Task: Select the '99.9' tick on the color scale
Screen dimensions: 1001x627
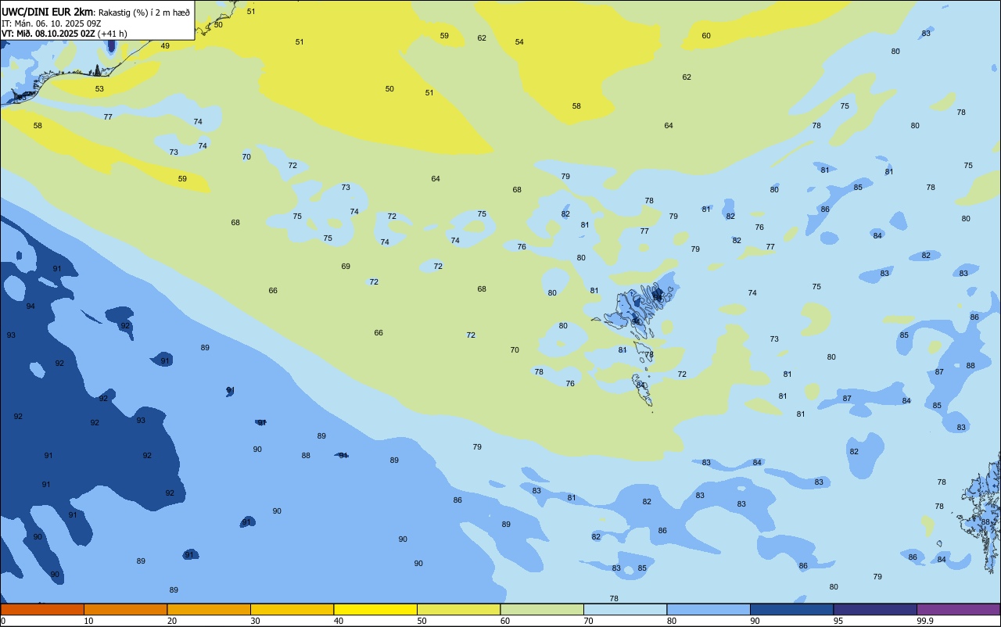Action: [x=925, y=621]
